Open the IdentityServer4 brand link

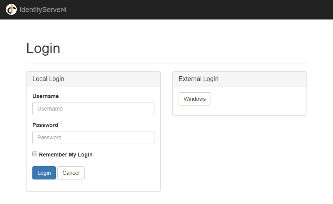pos(43,10)
